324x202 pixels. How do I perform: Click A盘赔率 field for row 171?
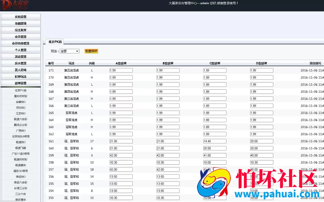pyautogui.click(x=121, y=71)
